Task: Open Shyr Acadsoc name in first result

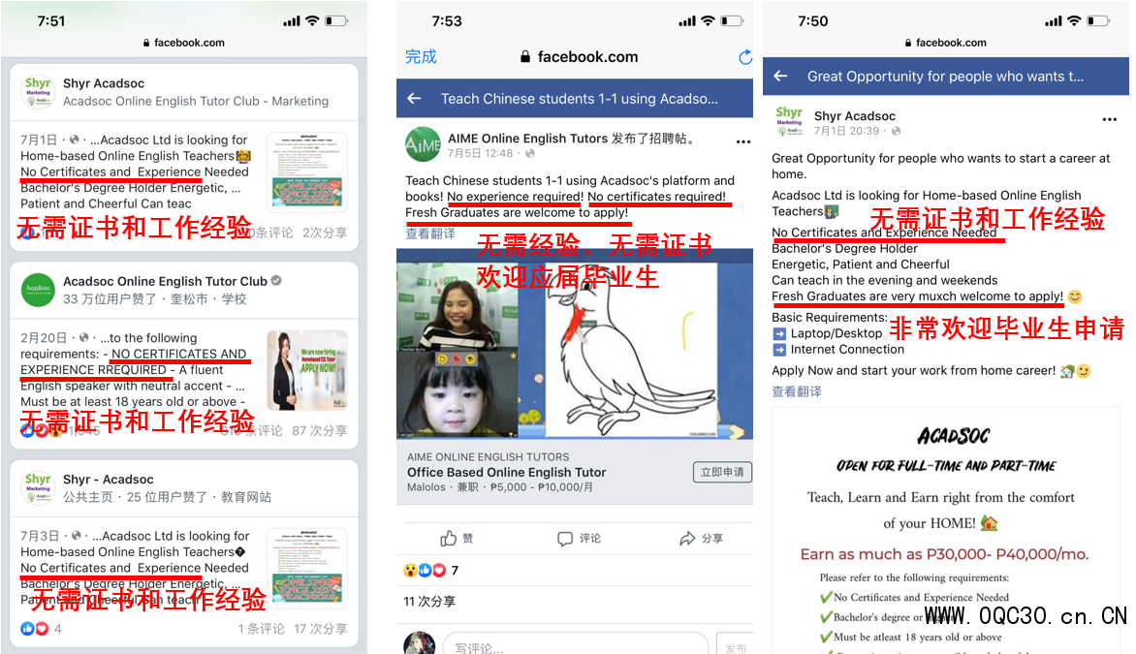Action: click(104, 83)
